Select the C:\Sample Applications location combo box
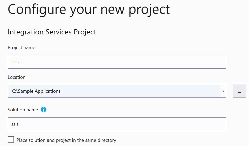Image resolution: width=249 pixels, height=146 pixels. [117, 91]
